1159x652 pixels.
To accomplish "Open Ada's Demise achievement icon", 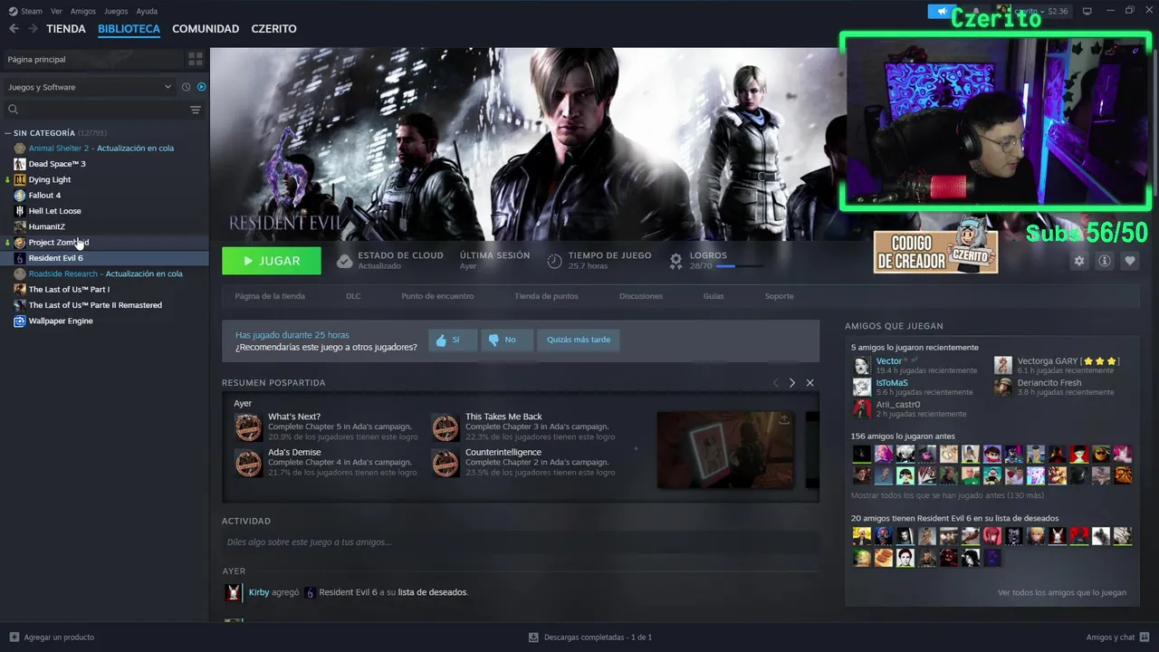I will (x=248, y=463).
